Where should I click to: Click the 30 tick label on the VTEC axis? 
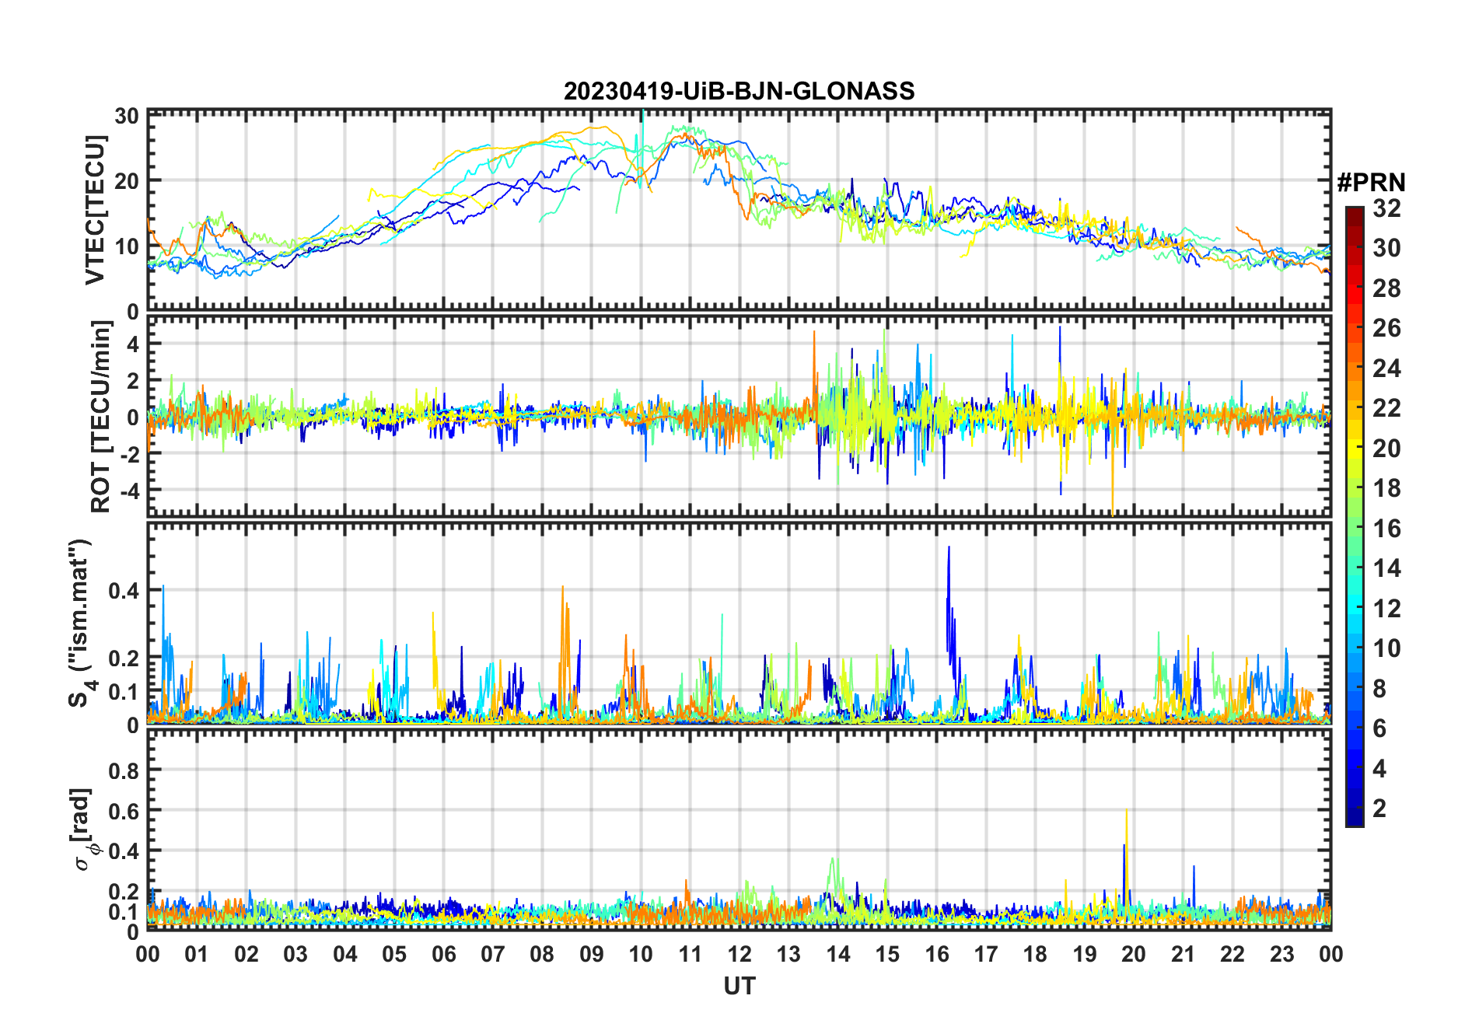click(127, 117)
